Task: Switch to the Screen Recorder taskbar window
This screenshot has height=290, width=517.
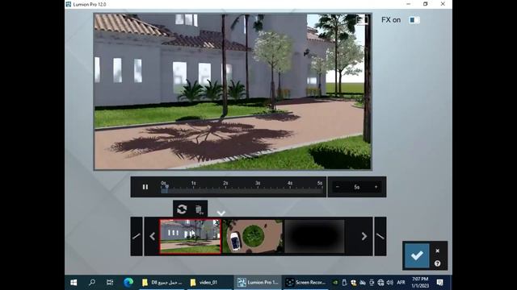Action: click(x=305, y=283)
